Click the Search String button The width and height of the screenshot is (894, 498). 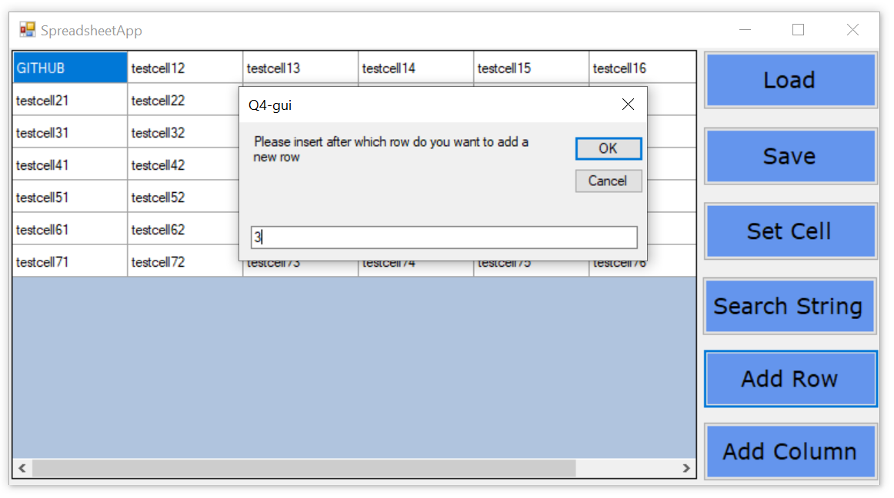[790, 307]
